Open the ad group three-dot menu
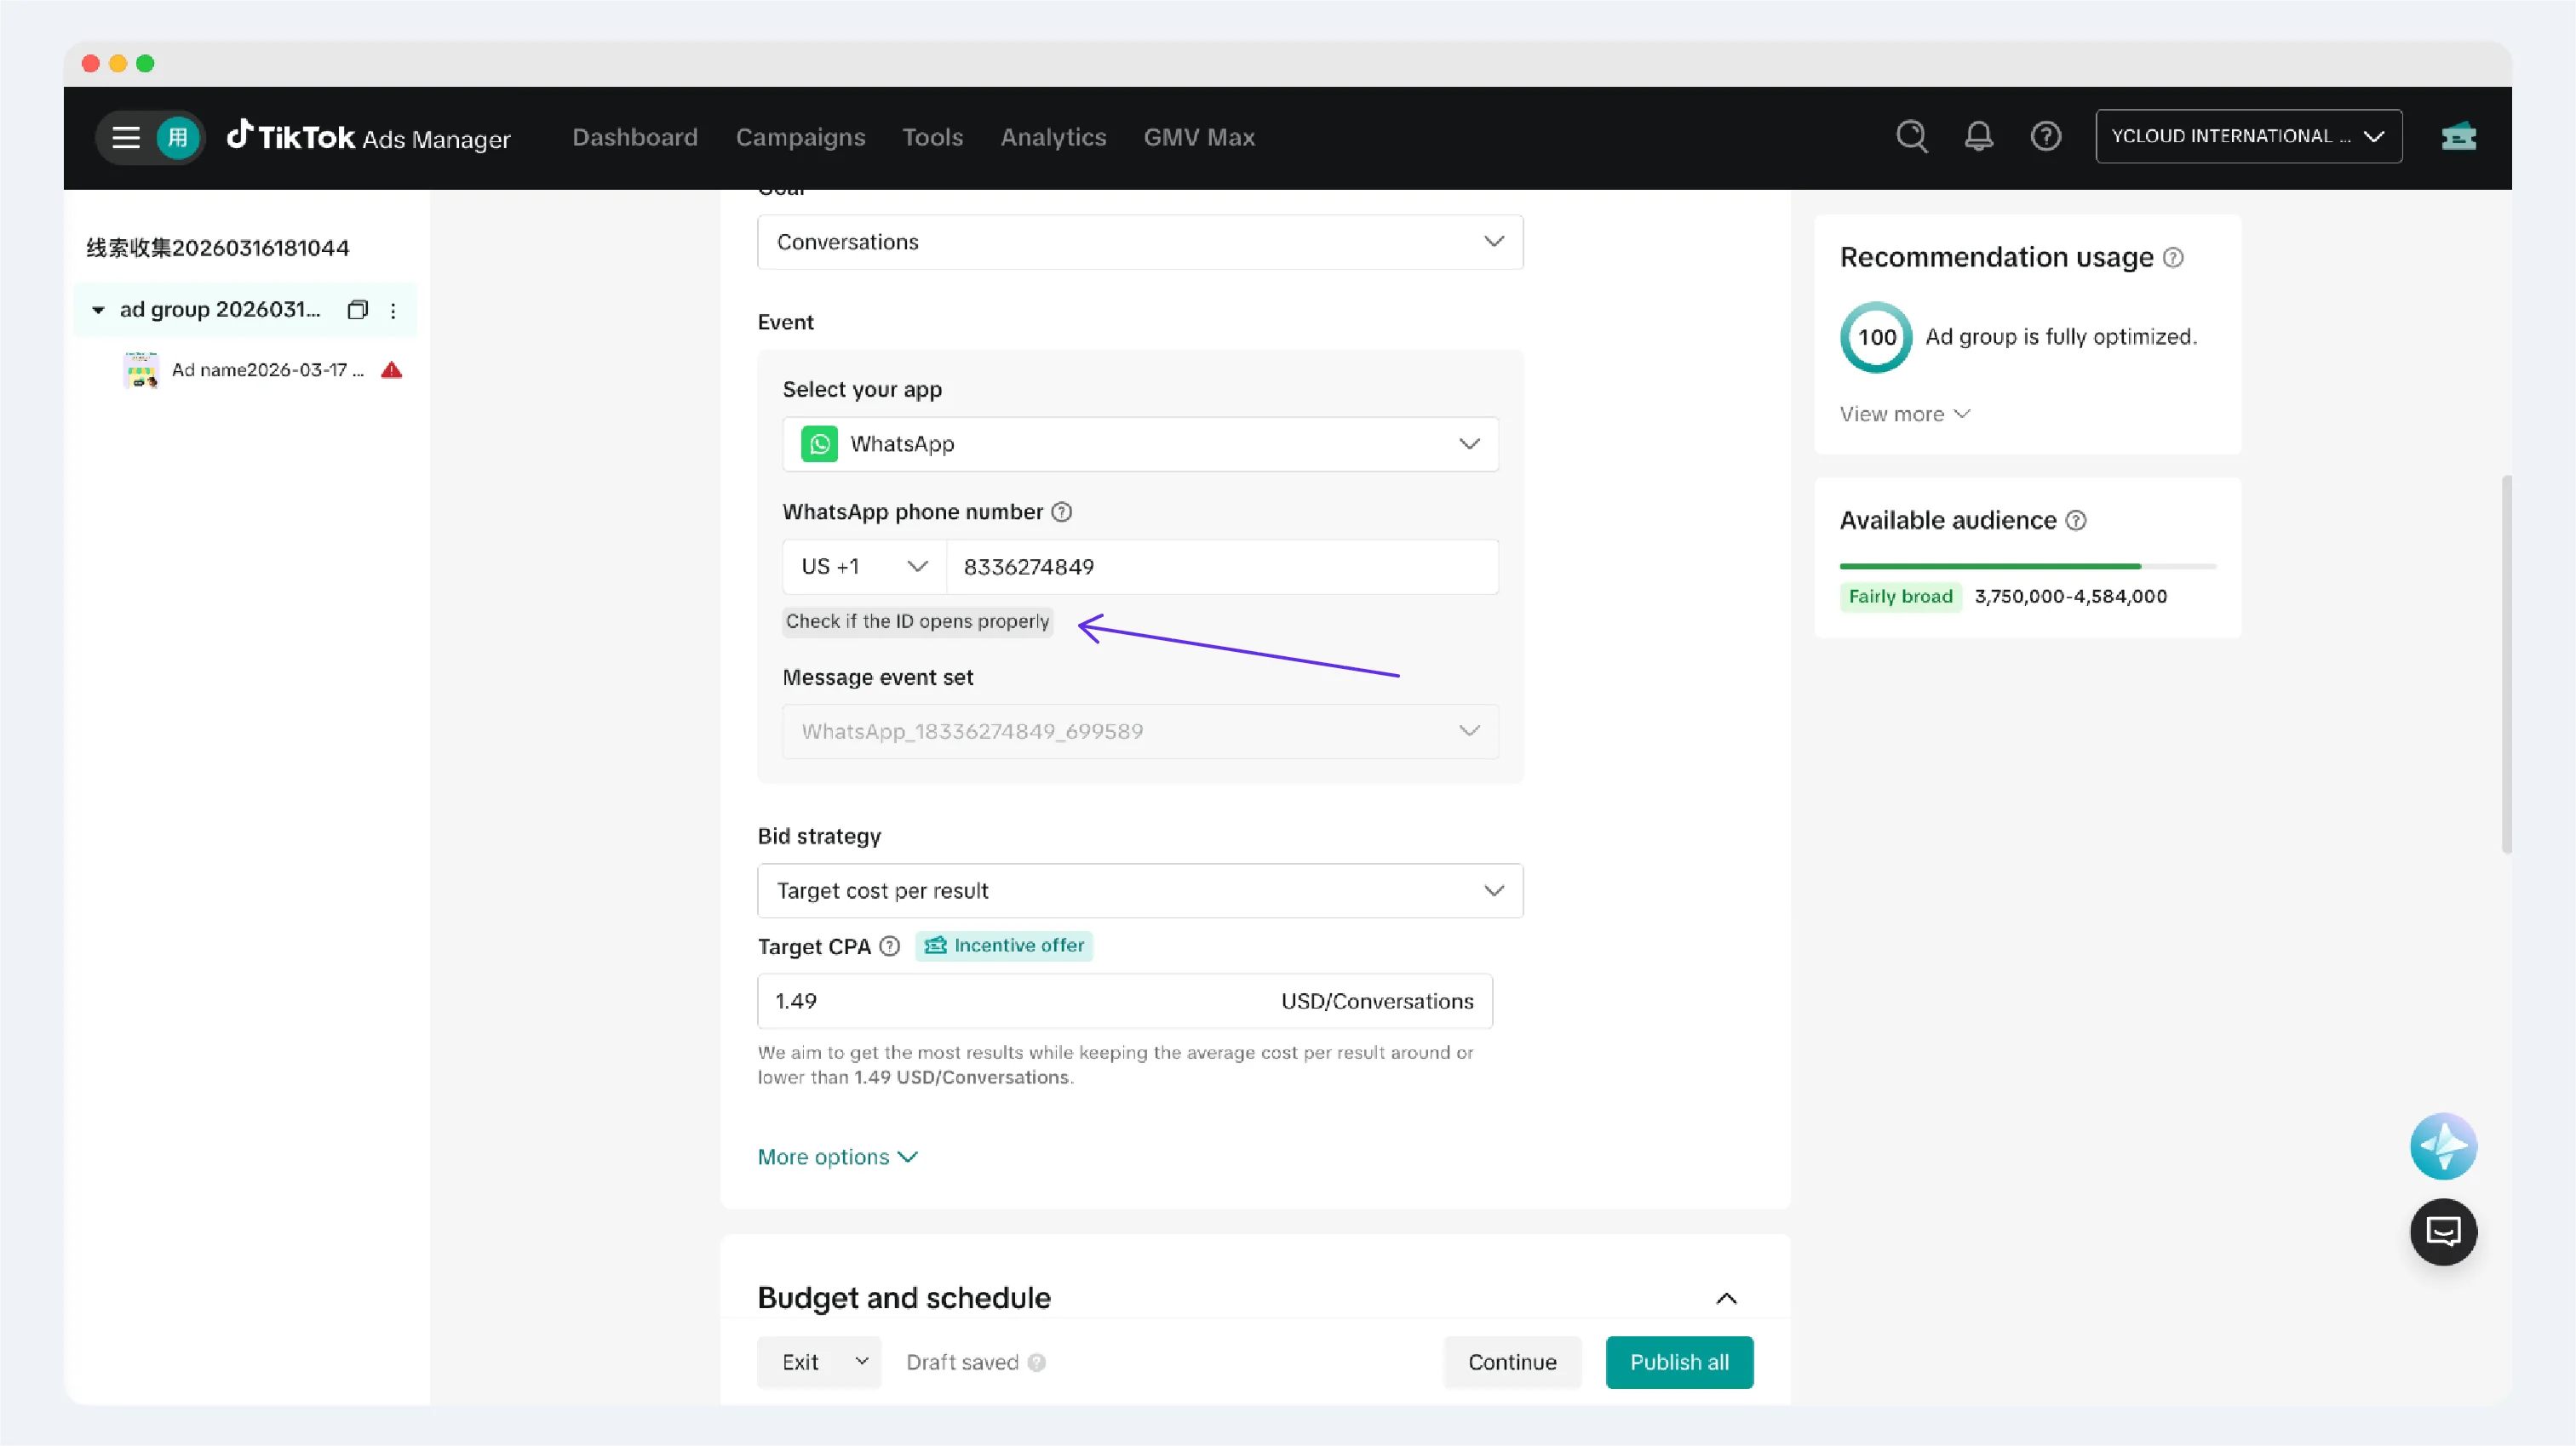 (x=393, y=311)
